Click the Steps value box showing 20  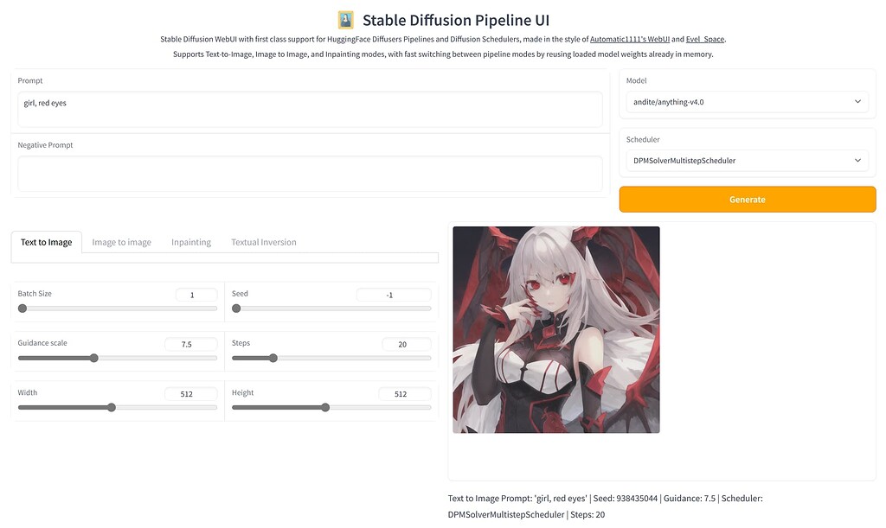[x=407, y=344]
